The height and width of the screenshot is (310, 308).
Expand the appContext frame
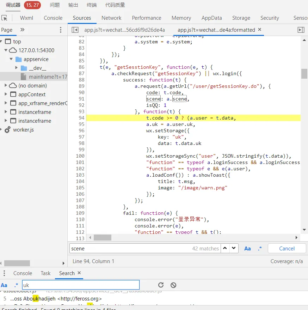point(6,94)
